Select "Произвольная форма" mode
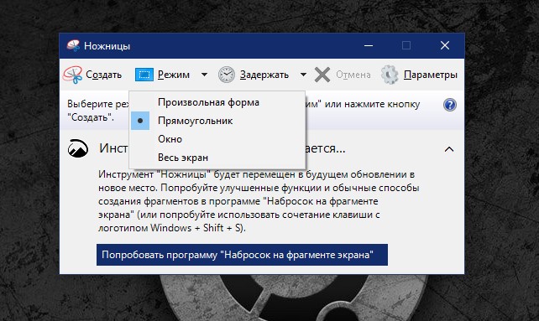The height and width of the screenshot is (321, 539). pos(217,102)
